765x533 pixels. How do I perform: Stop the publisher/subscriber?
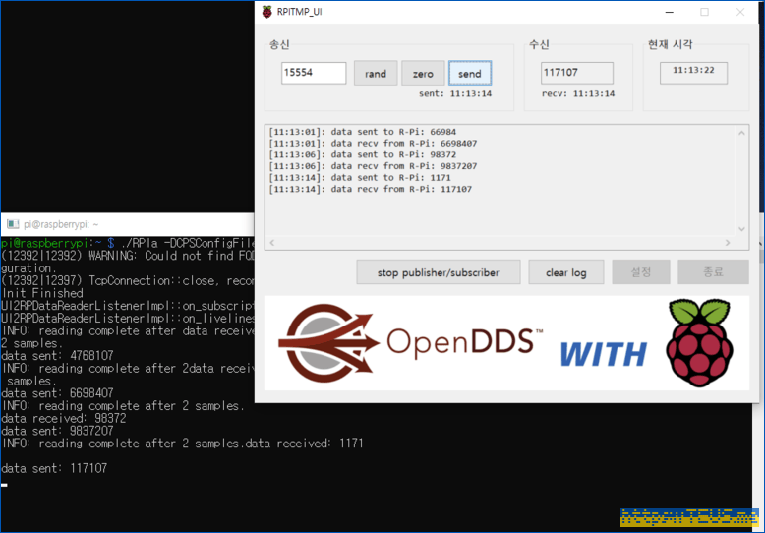(439, 271)
